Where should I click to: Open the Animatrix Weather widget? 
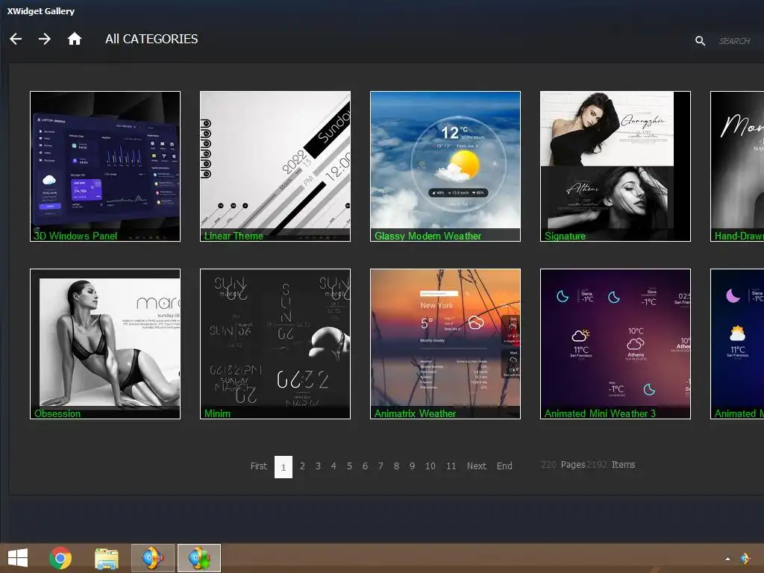click(x=445, y=344)
